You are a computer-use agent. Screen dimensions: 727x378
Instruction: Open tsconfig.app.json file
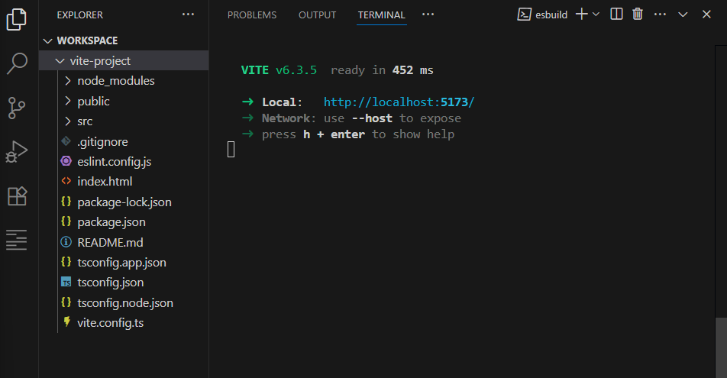(124, 262)
